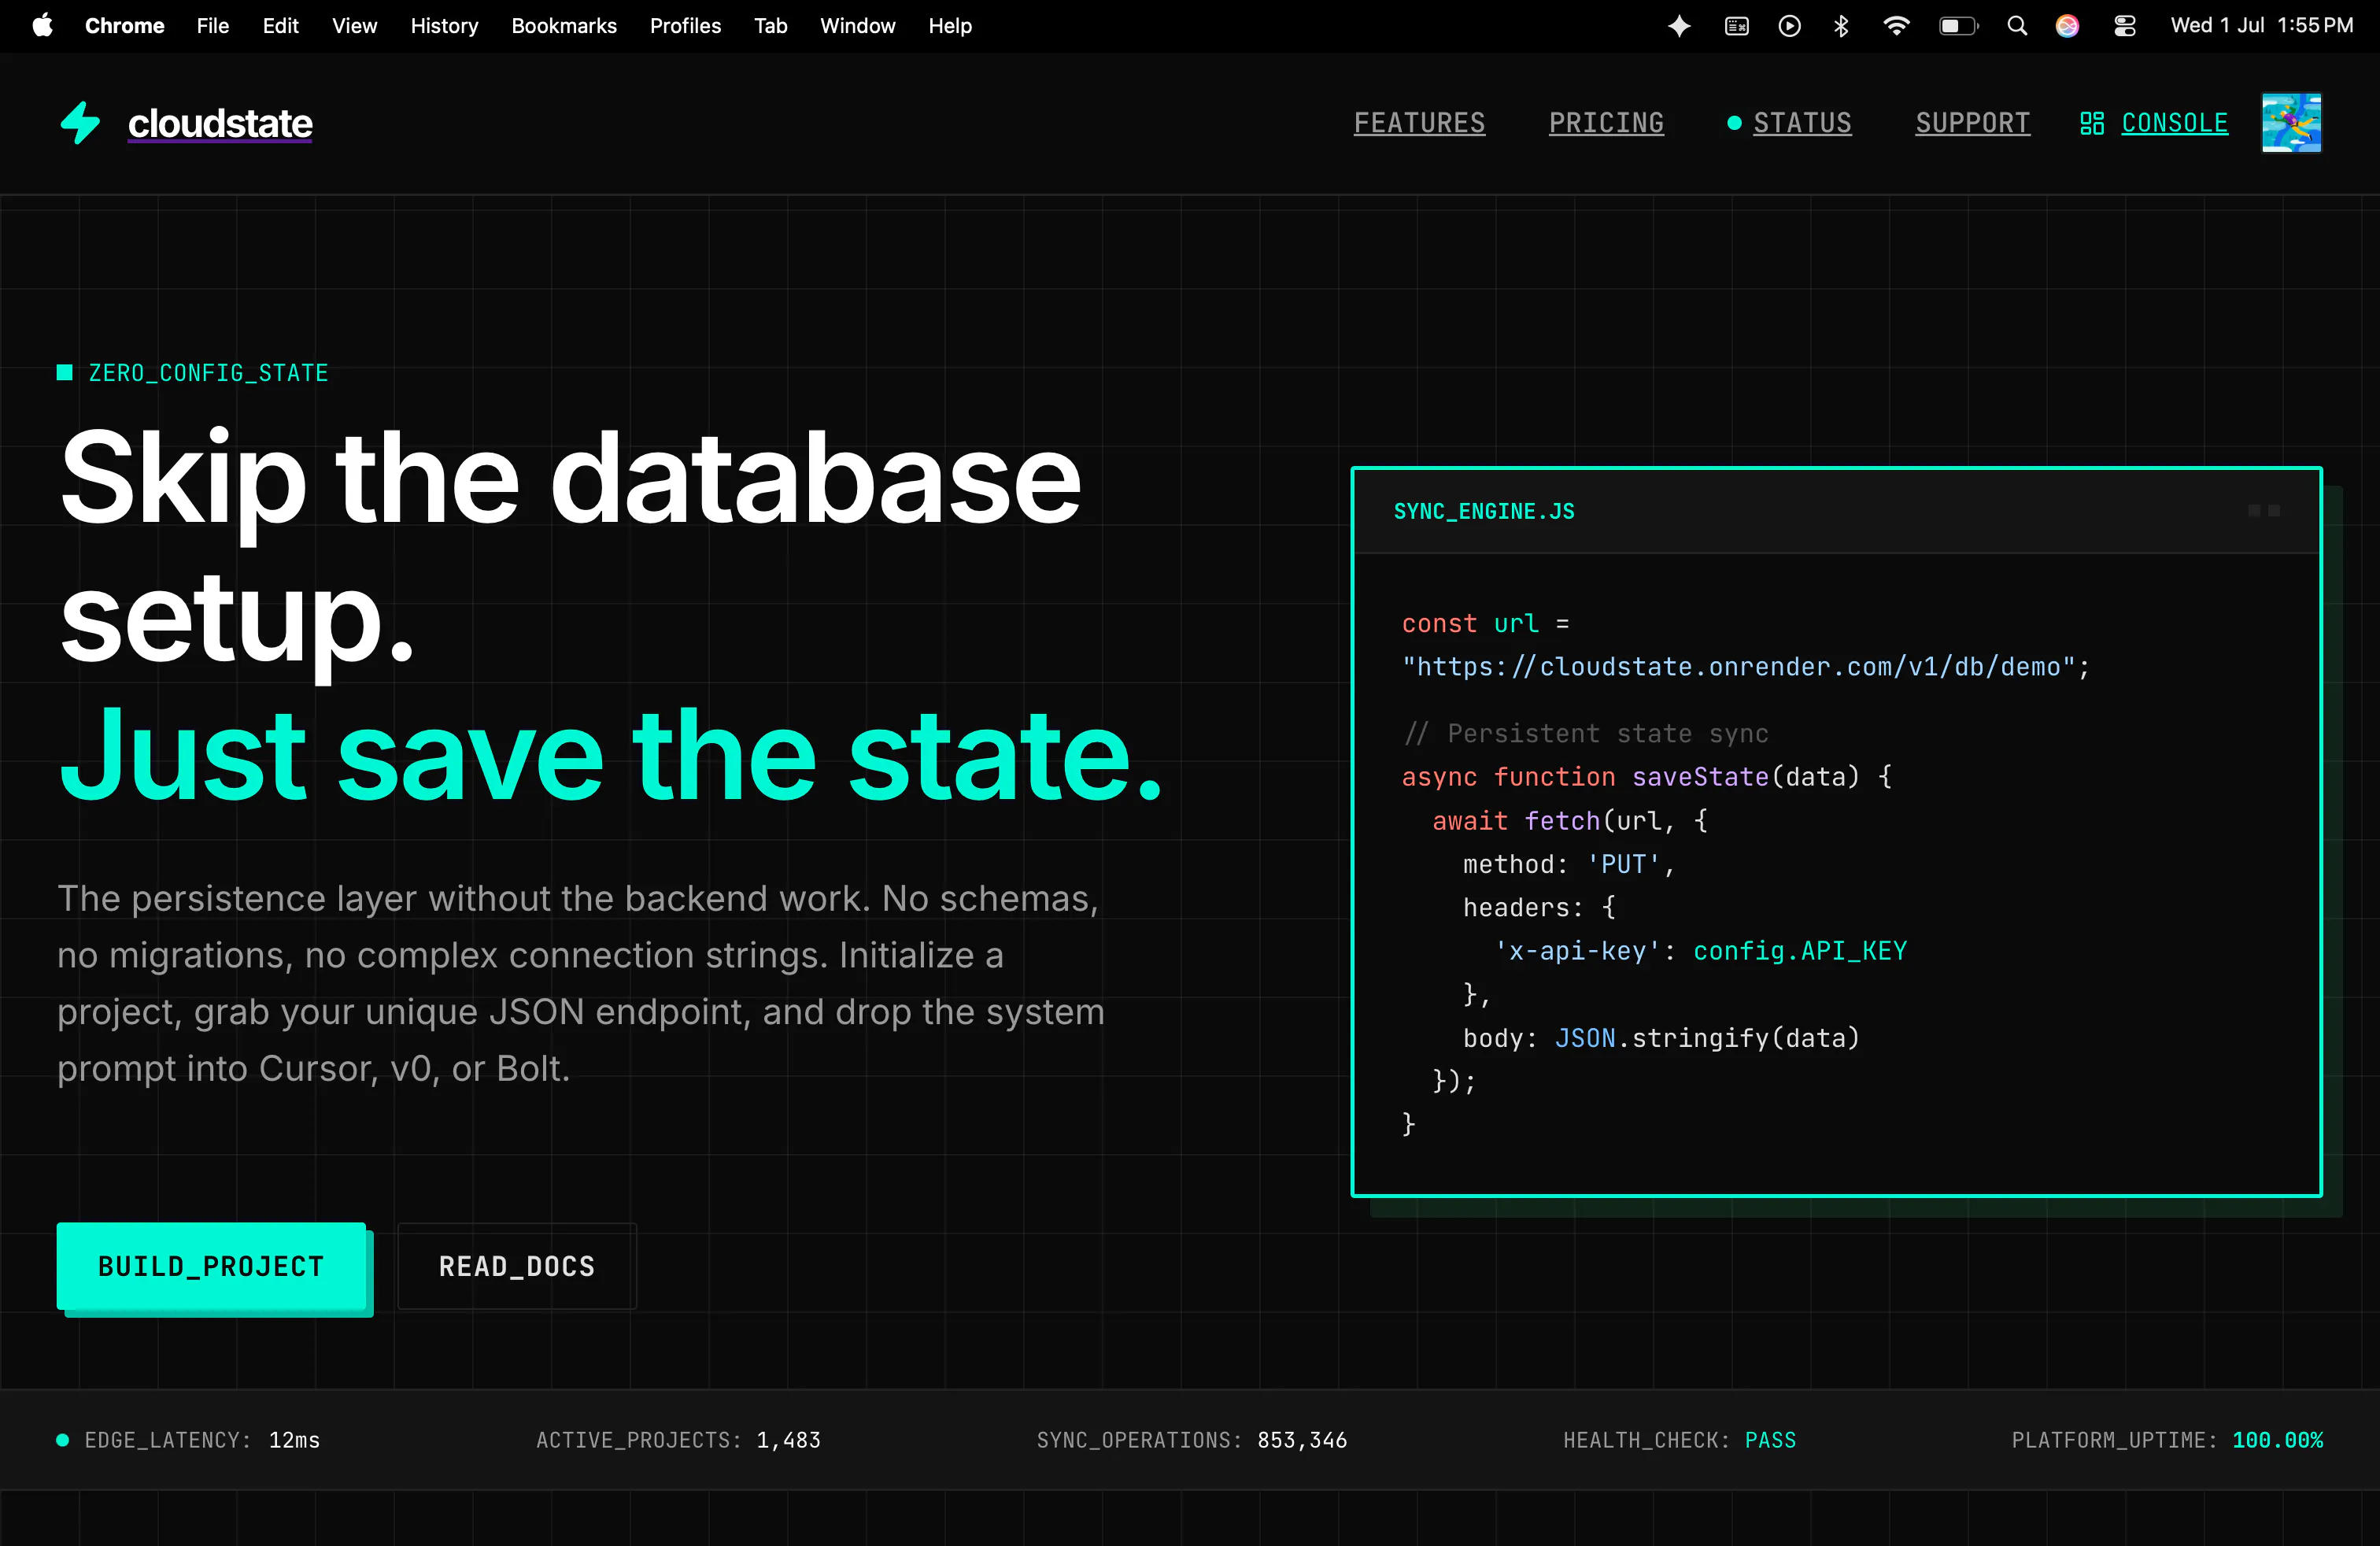Open the PRICING link
This screenshot has height=1546, width=2380.
[x=1606, y=123]
